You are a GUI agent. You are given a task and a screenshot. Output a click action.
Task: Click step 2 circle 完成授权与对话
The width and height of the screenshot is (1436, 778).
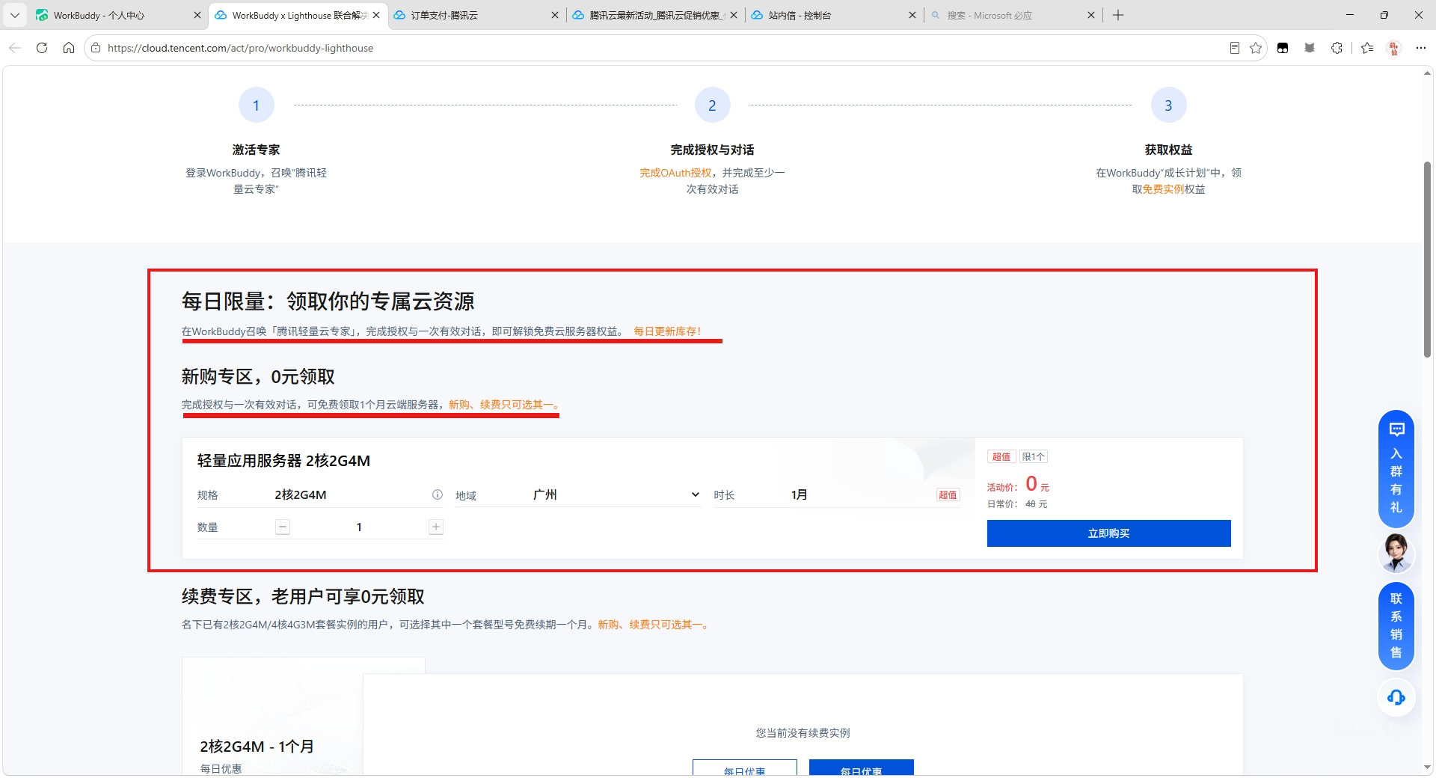click(x=712, y=105)
